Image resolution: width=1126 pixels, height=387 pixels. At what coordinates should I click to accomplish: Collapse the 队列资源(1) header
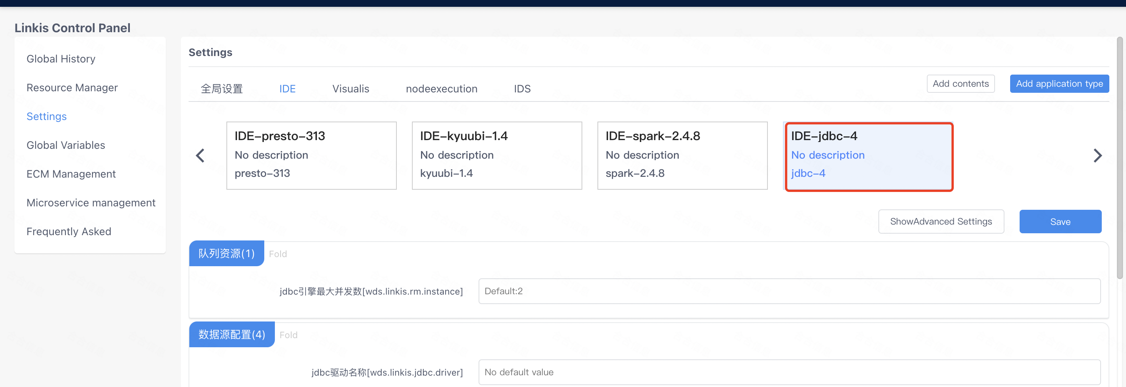226,254
